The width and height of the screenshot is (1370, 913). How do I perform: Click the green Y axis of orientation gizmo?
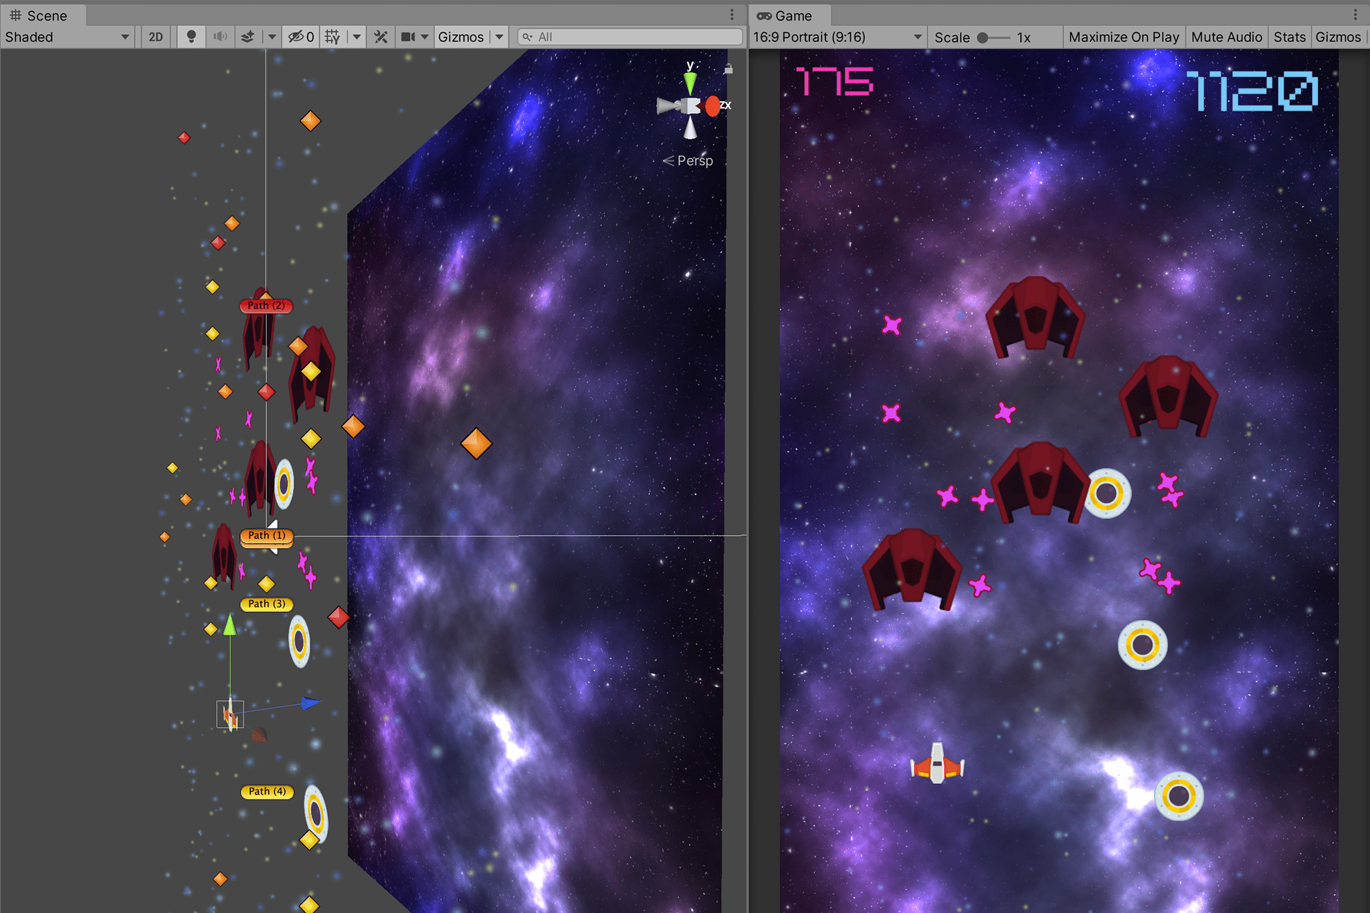point(690,83)
